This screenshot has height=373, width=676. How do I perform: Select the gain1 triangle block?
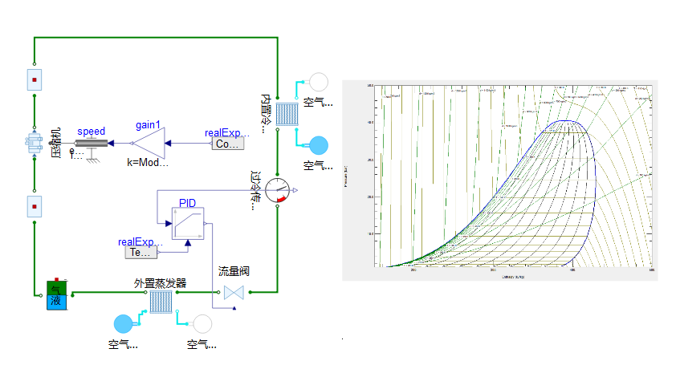click(148, 144)
